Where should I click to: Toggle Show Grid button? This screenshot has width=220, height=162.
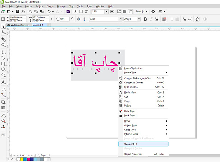pos(125,11)
